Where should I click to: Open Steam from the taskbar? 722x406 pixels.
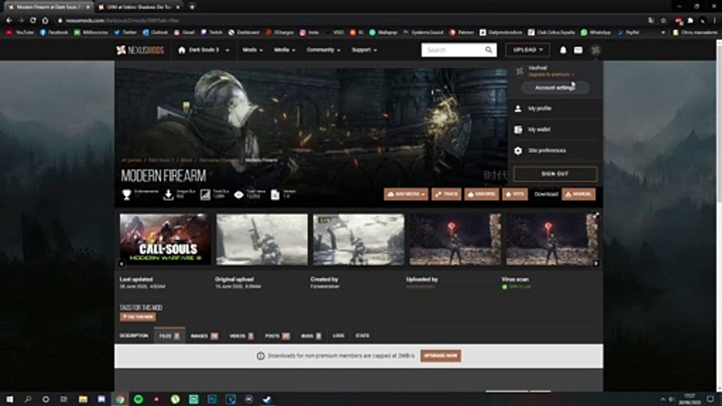coord(267,399)
